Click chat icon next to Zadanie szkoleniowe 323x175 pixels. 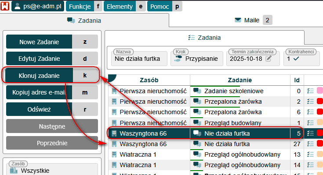197,91
